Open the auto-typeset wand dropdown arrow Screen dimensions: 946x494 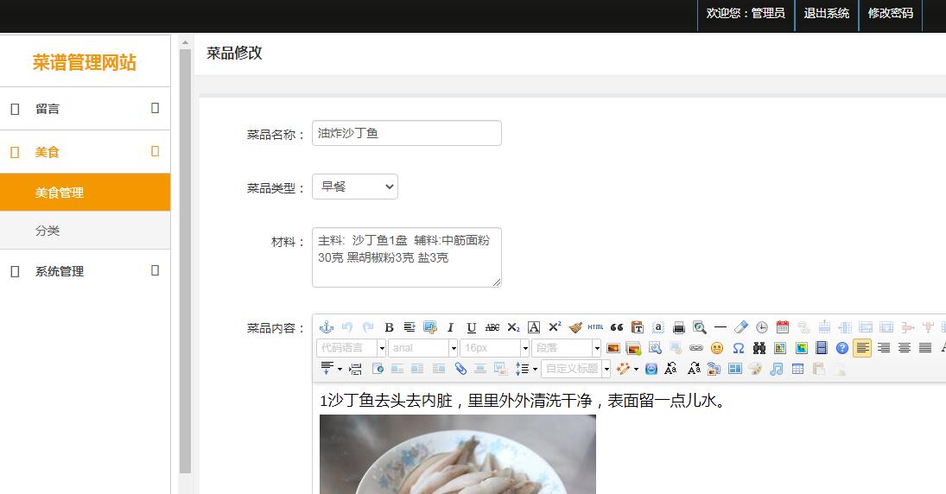tap(636, 369)
